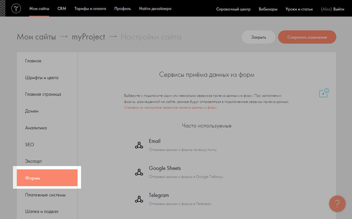Click the Tilda logo icon

point(16,9)
